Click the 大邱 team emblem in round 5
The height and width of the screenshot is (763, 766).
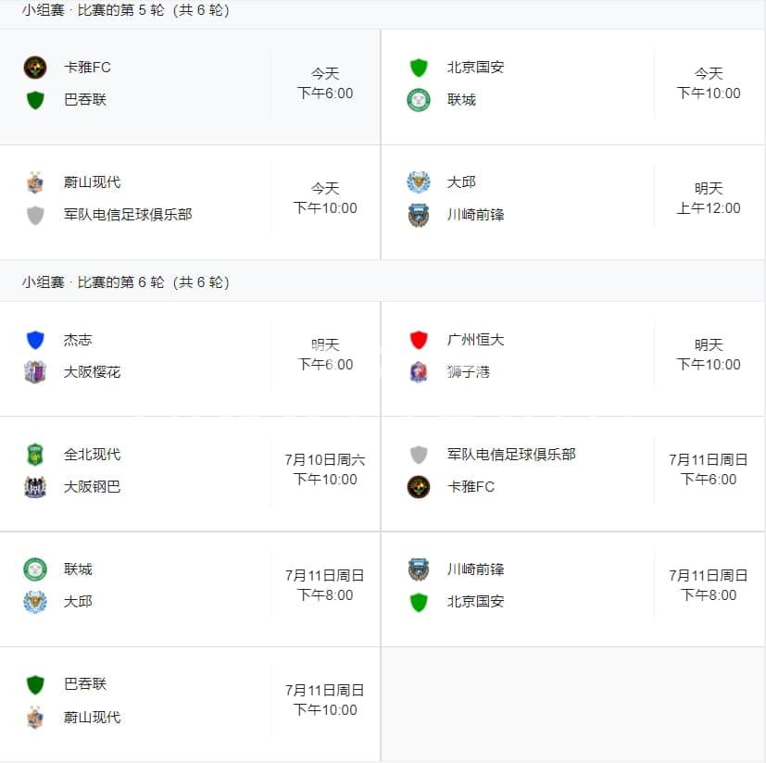tap(419, 182)
